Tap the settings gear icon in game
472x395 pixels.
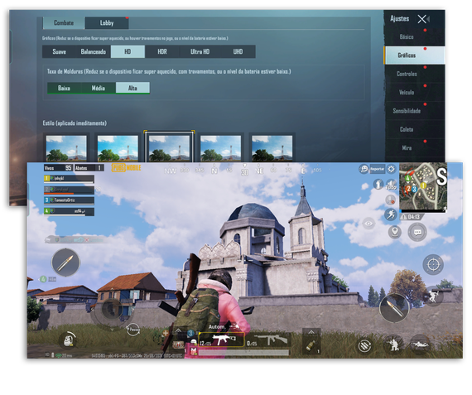tap(391, 169)
